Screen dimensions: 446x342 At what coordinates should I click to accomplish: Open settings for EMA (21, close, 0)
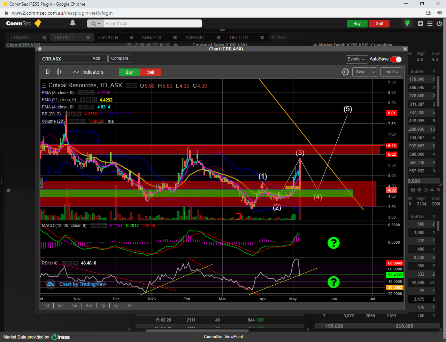(89, 100)
